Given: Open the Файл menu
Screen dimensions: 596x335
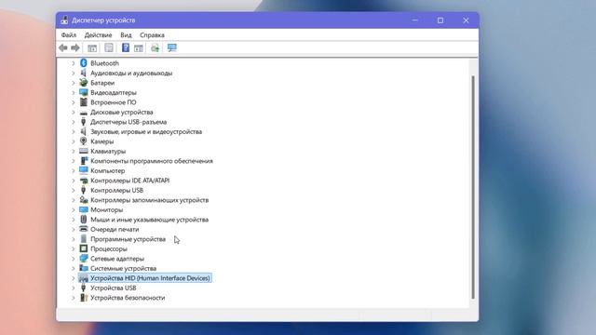Looking at the screenshot, I should pyautogui.click(x=69, y=35).
